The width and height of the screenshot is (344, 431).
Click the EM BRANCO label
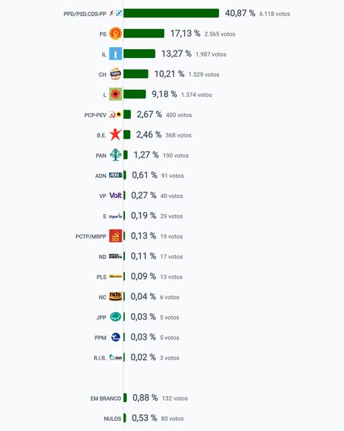pyautogui.click(x=105, y=398)
